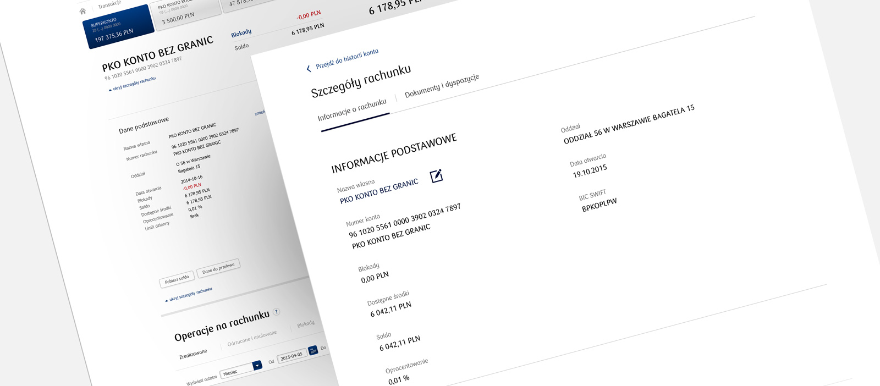Click account number under Numer konta in front panel
The width and height of the screenshot is (880, 386).
click(x=405, y=220)
